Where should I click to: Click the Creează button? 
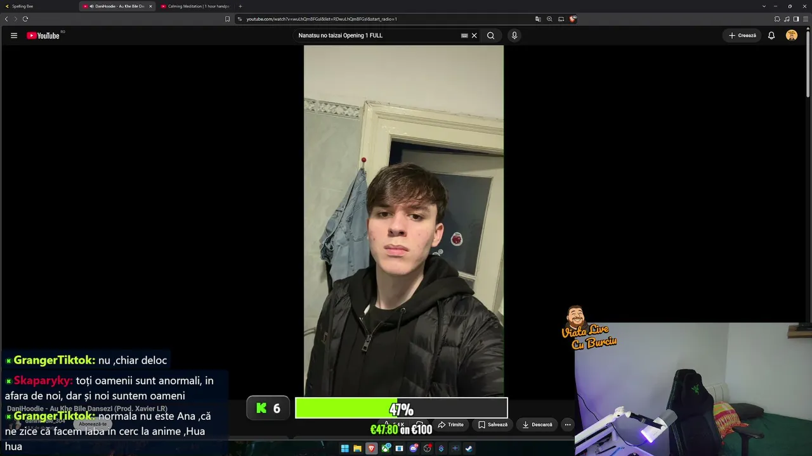click(x=742, y=35)
